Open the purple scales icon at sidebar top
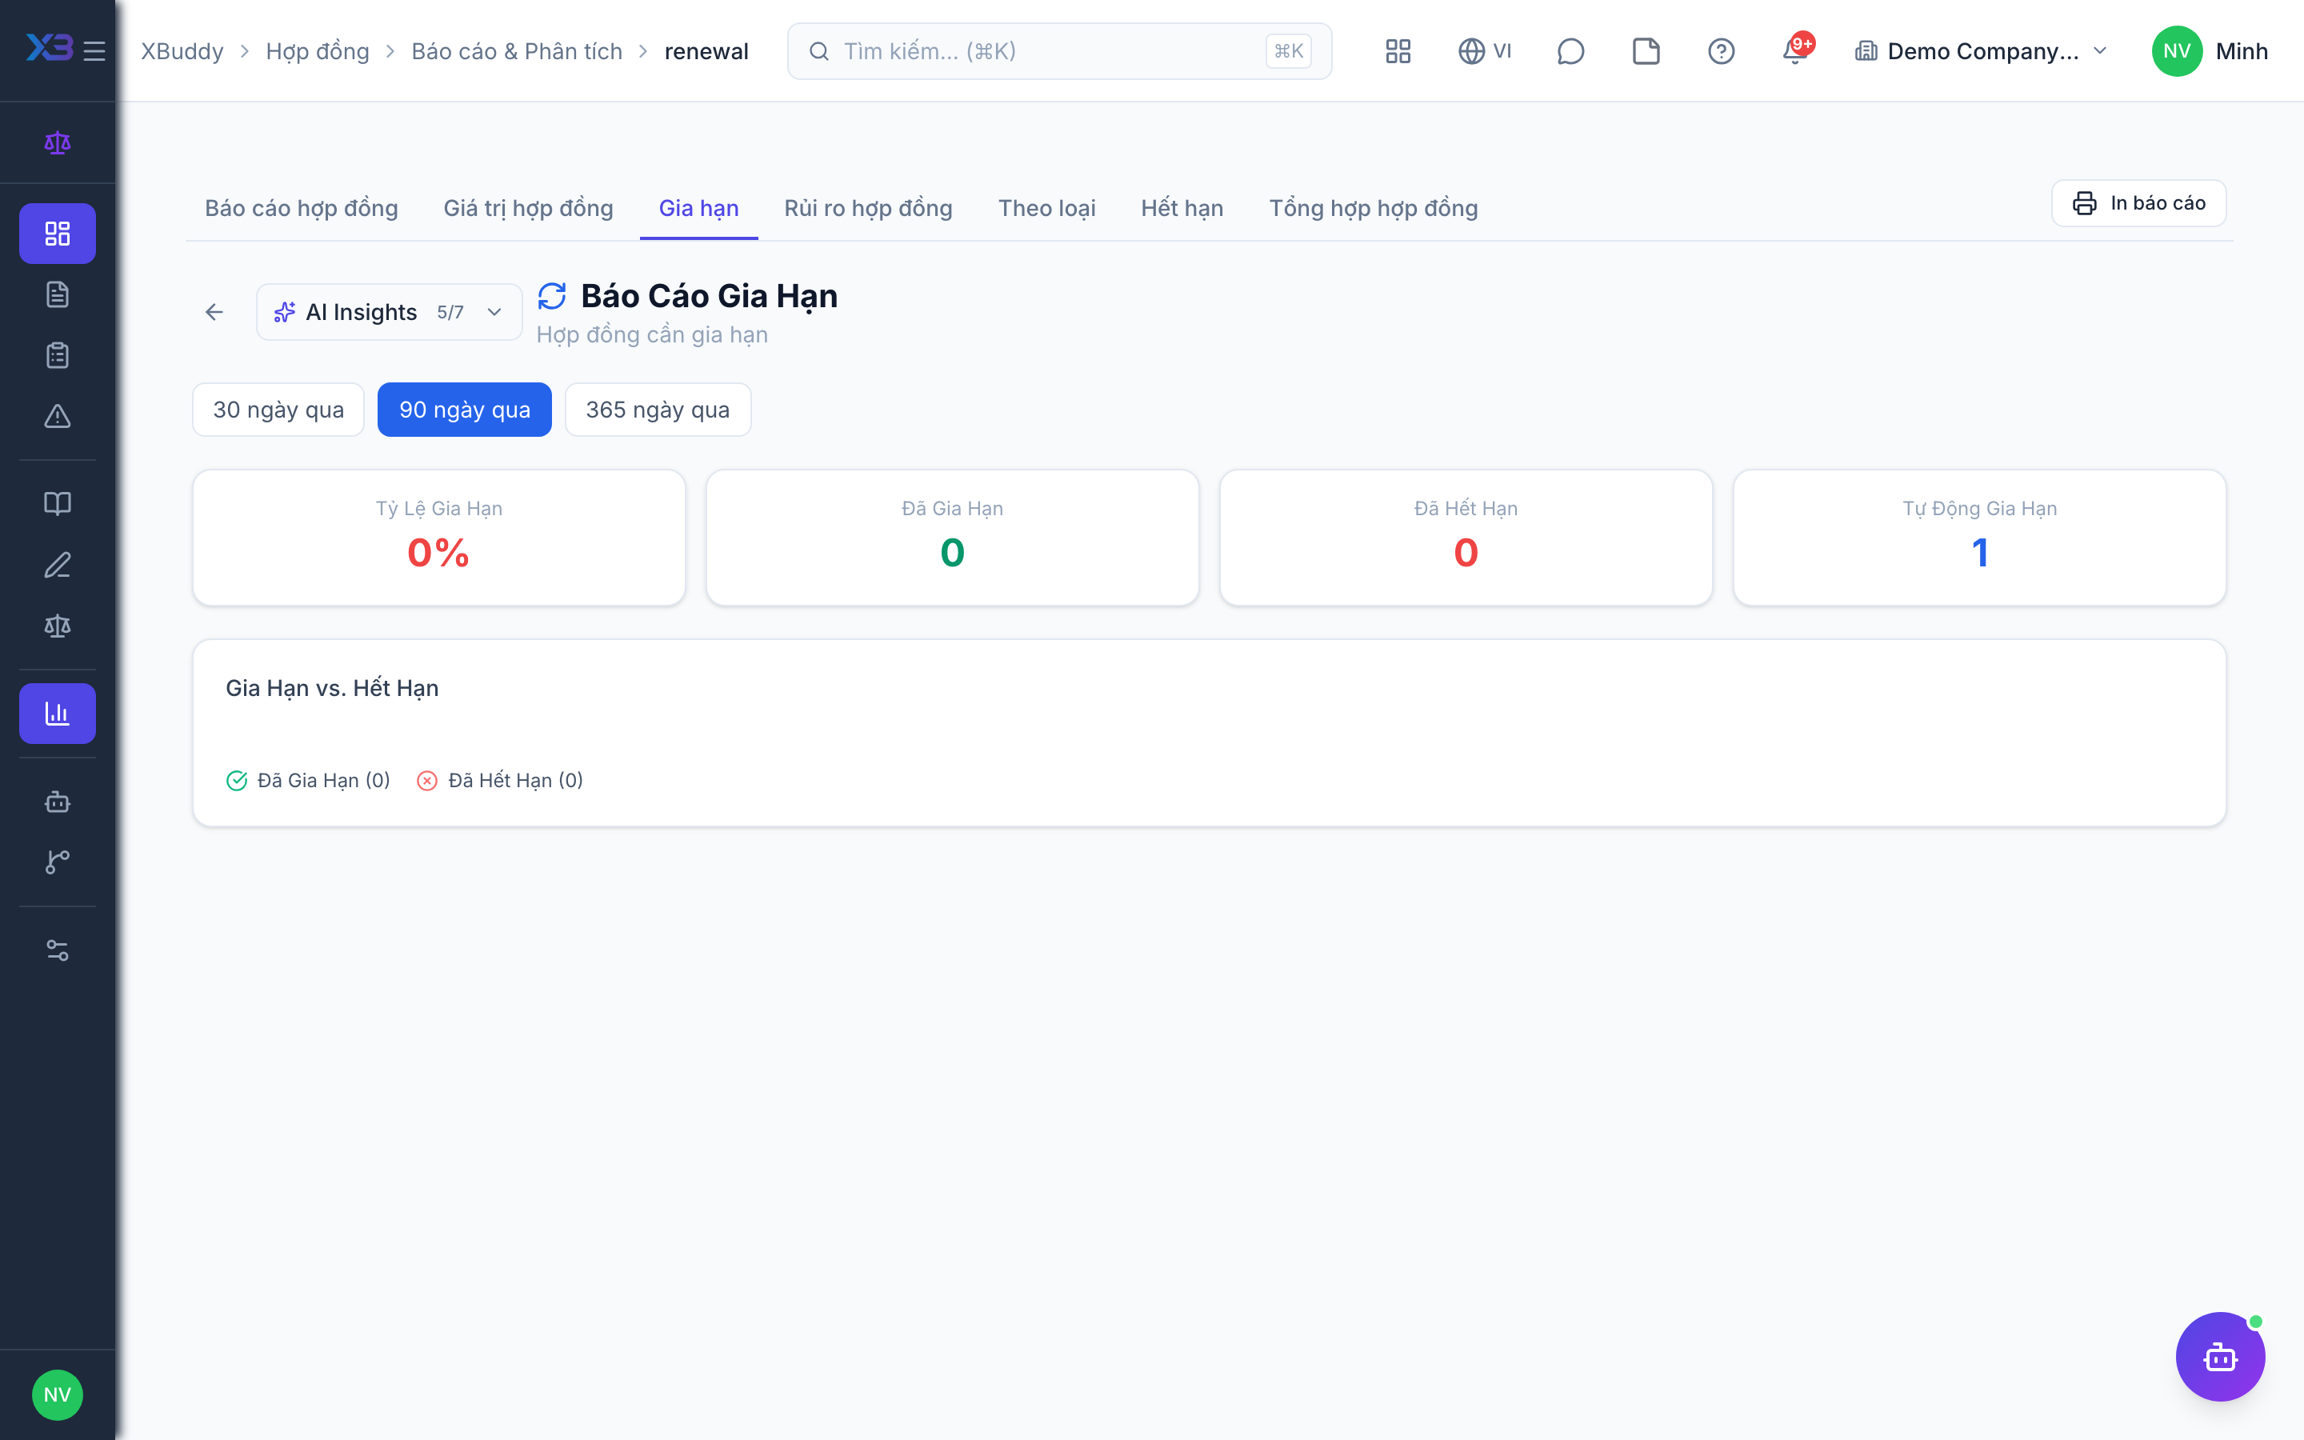The image size is (2304, 1440). point(57,143)
